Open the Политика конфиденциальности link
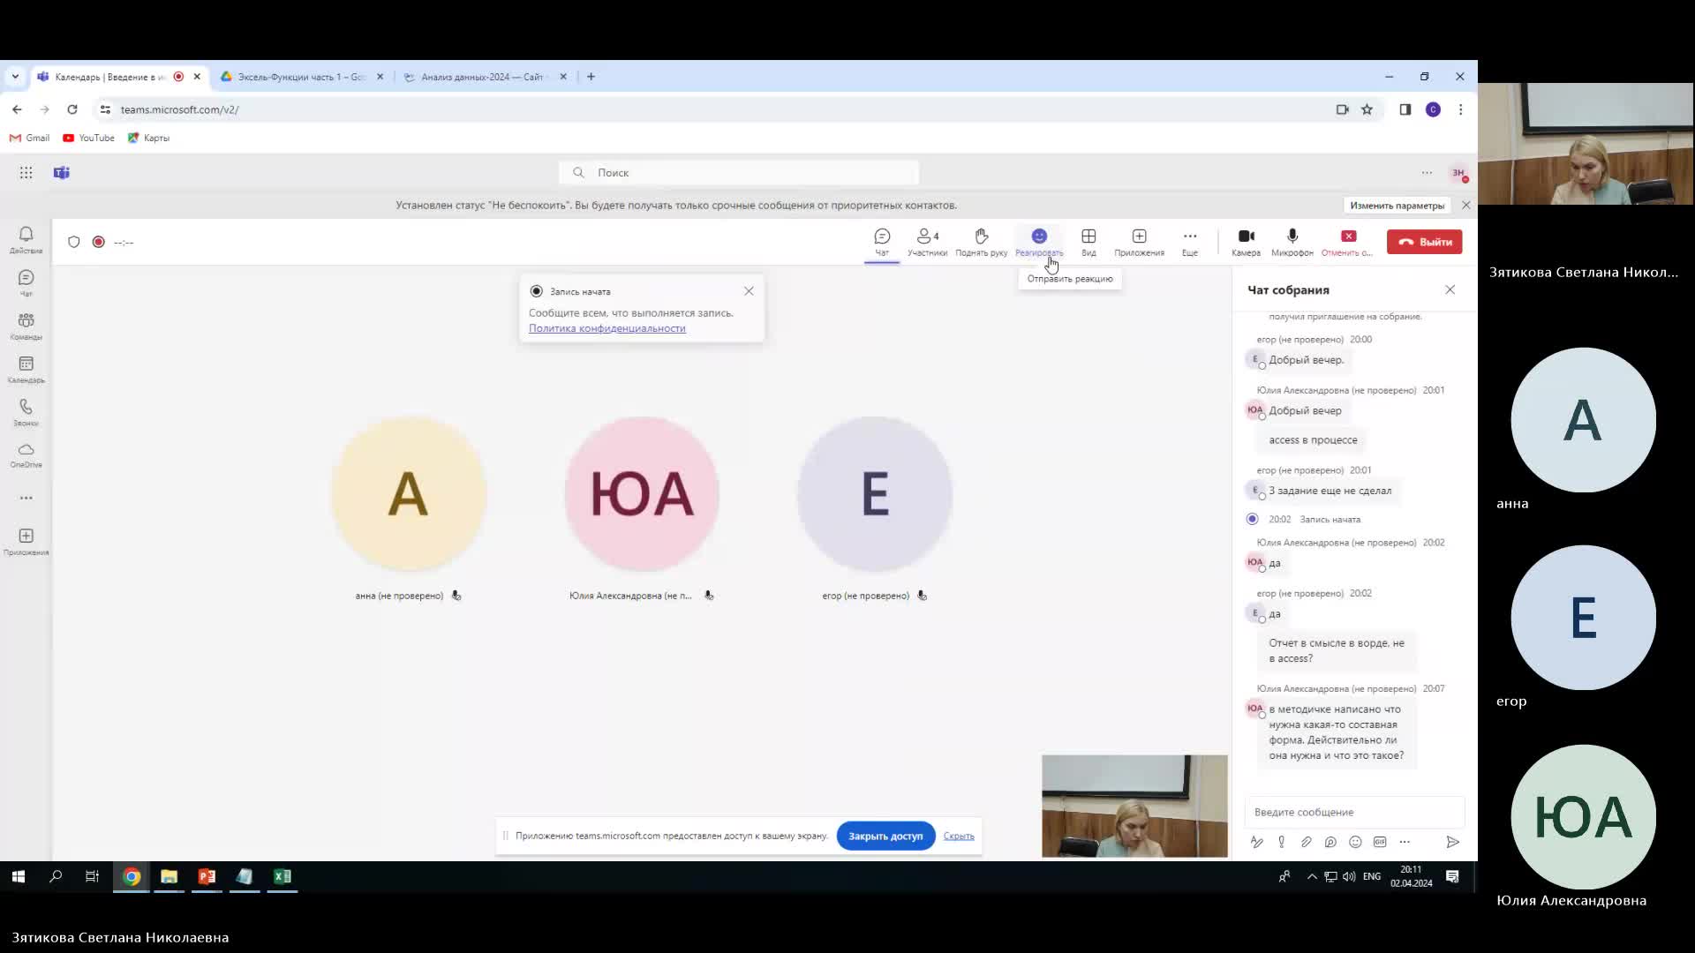The height and width of the screenshot is (953, 1695). point(606,328)
